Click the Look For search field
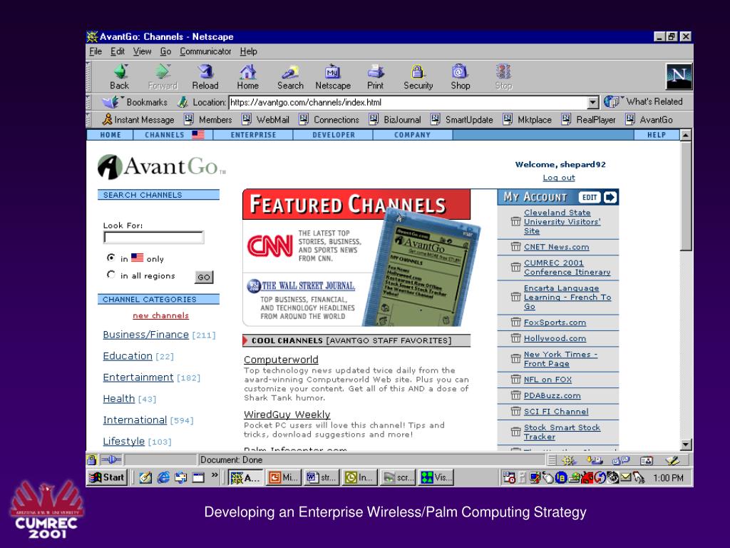Viewport: 730px width, 548px height. tap(154, 237)
